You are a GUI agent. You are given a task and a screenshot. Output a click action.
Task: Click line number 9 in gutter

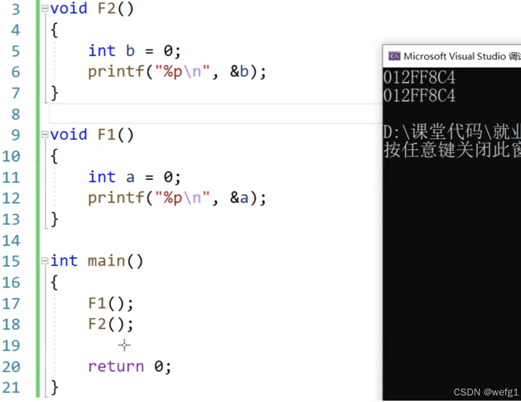point(16,135)
